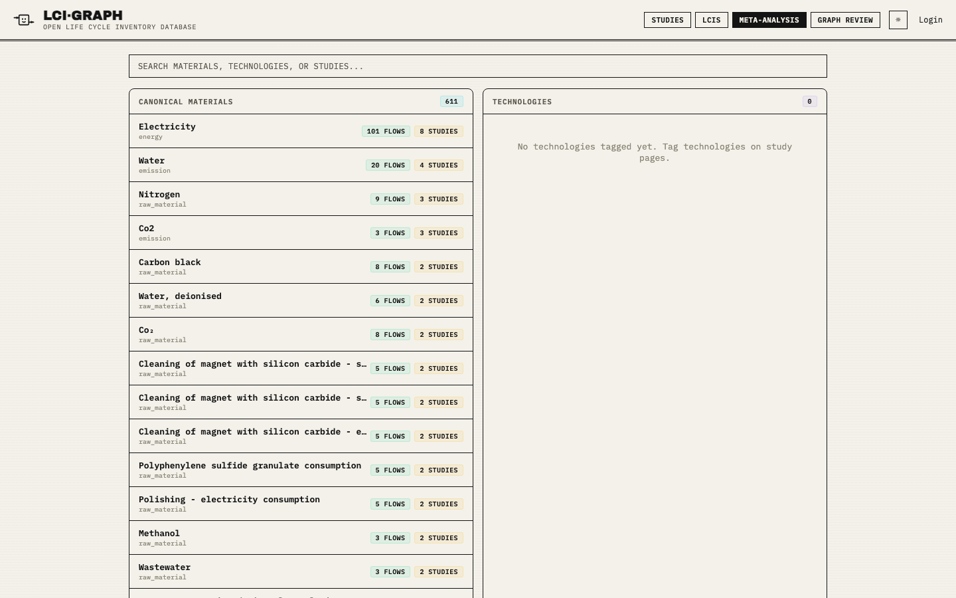Select Polishing - electricity consumption row

(301, 504)
